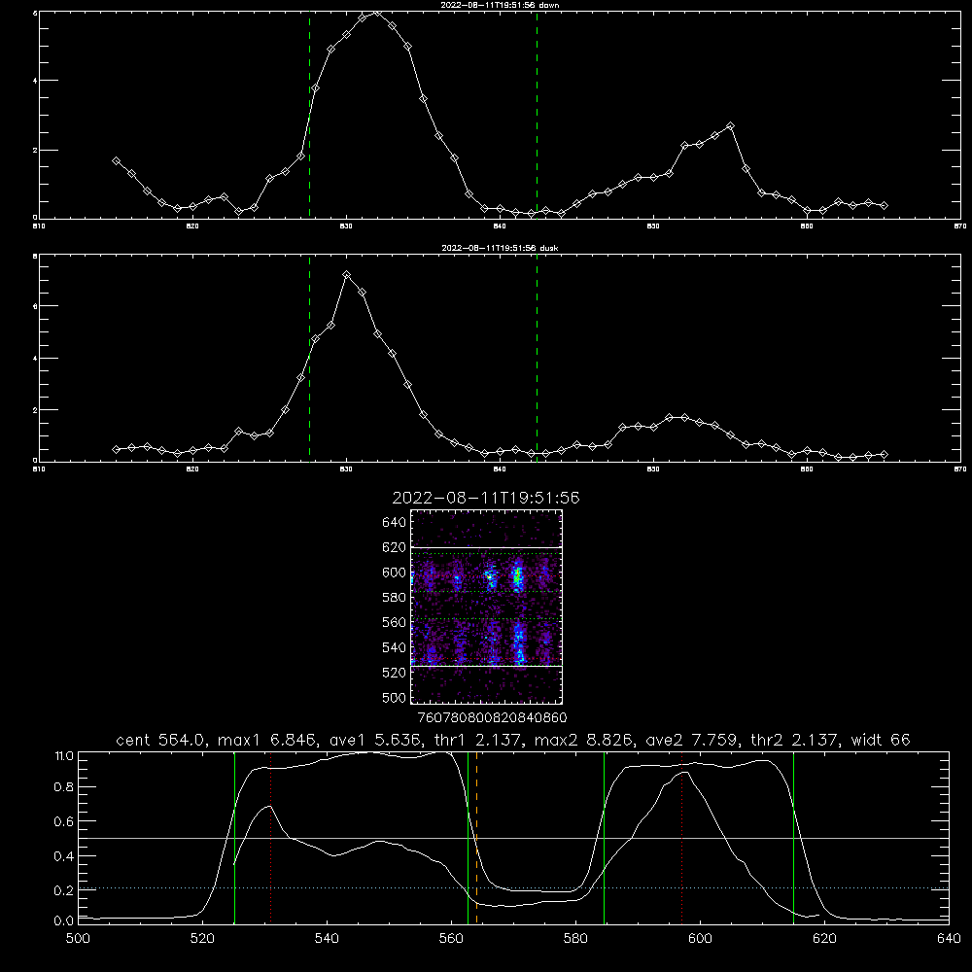
Task: Click the "cent 564.0" value in stats header
Action: point(160,740)
